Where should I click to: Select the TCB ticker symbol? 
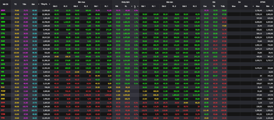click(x=3, y=49)
